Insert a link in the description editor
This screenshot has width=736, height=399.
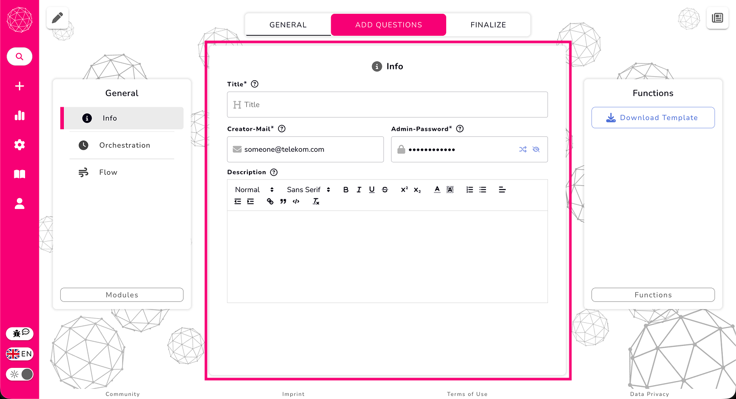pos(270,202)
